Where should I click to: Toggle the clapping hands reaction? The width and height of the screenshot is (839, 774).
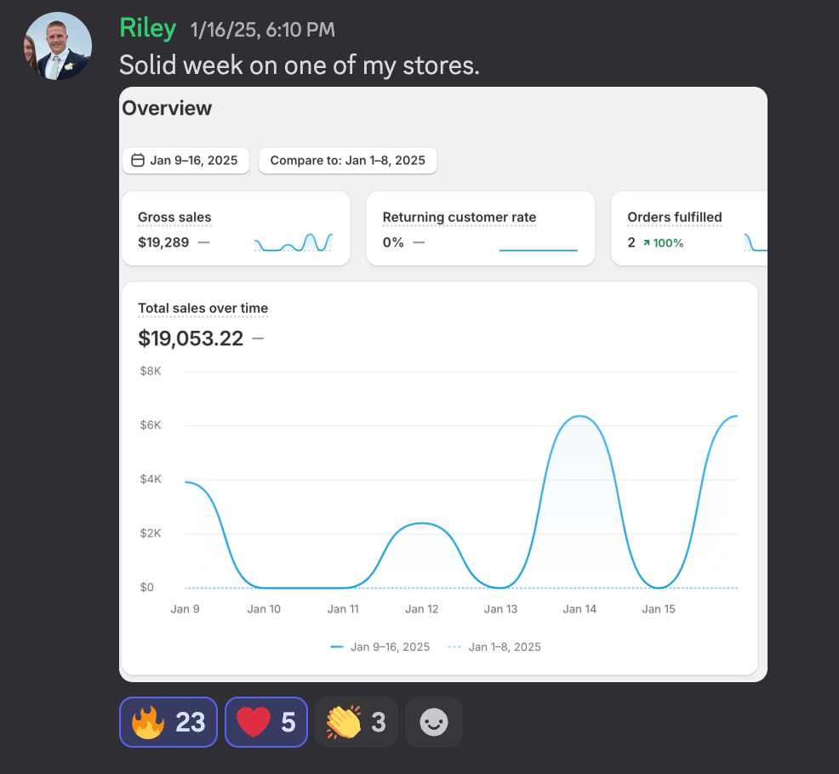coord(356,722)
